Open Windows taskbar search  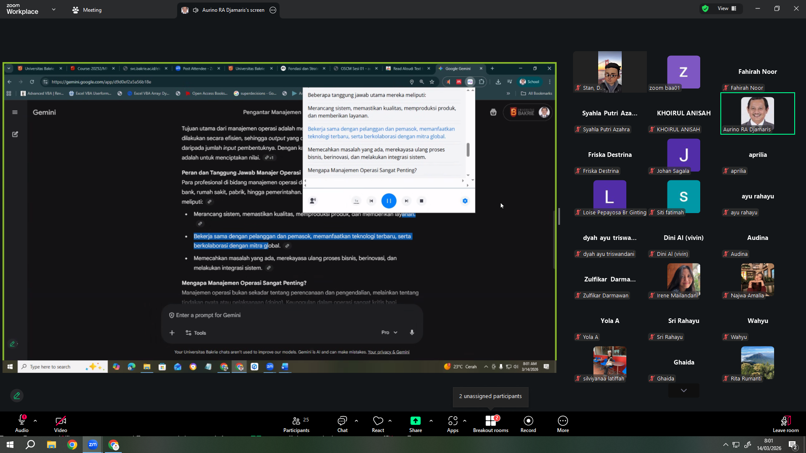click(x=30, y=445)
